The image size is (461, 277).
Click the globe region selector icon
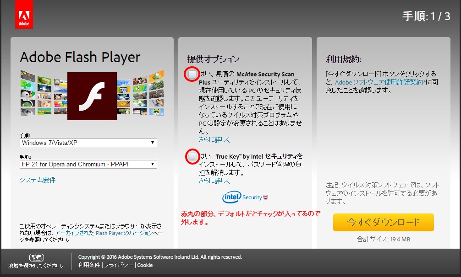click(x=36, y=257)
